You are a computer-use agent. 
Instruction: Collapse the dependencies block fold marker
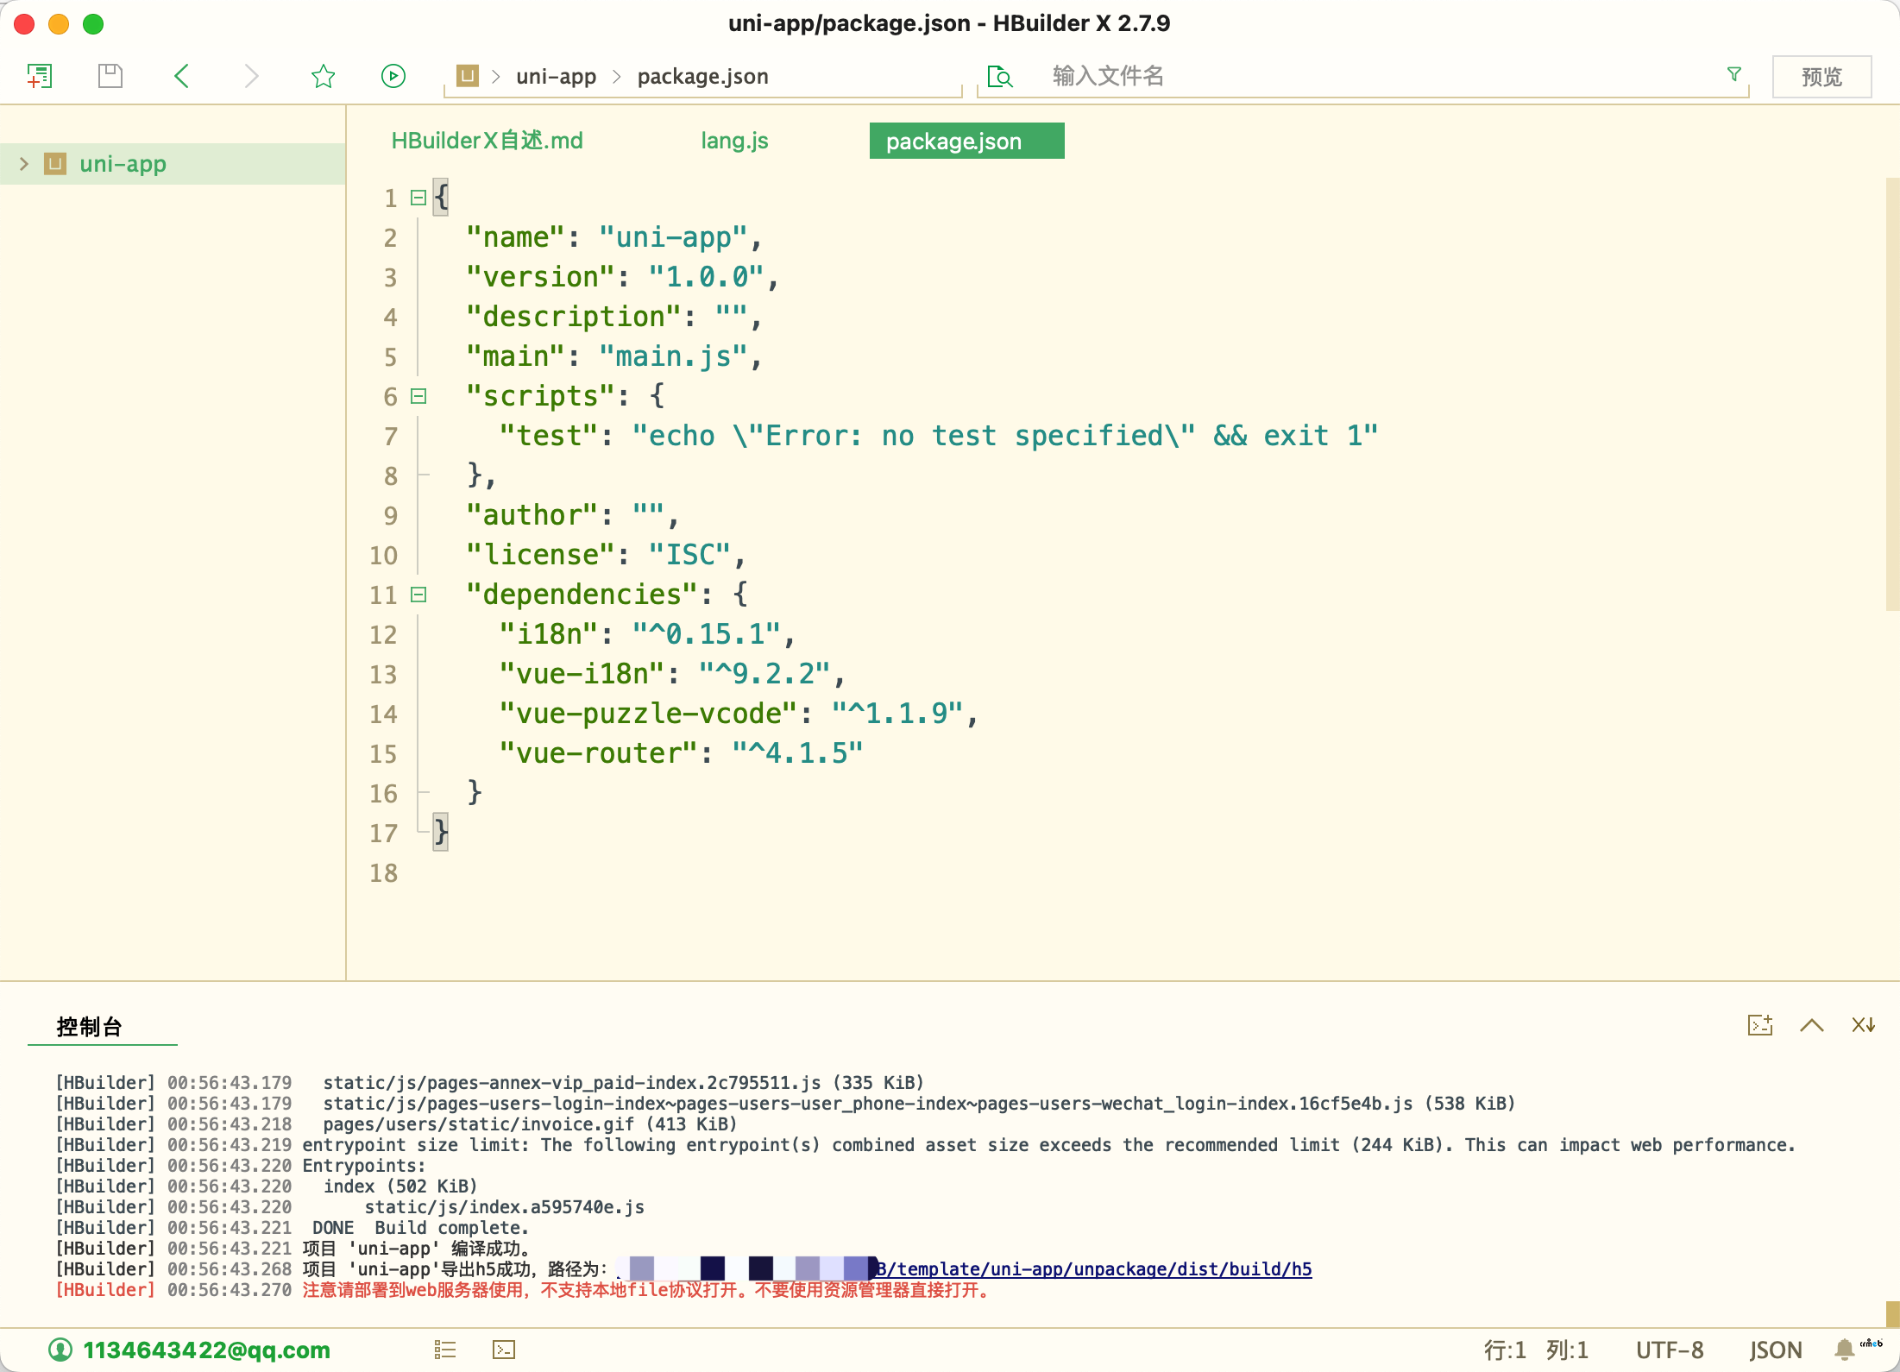coord(418,595)
